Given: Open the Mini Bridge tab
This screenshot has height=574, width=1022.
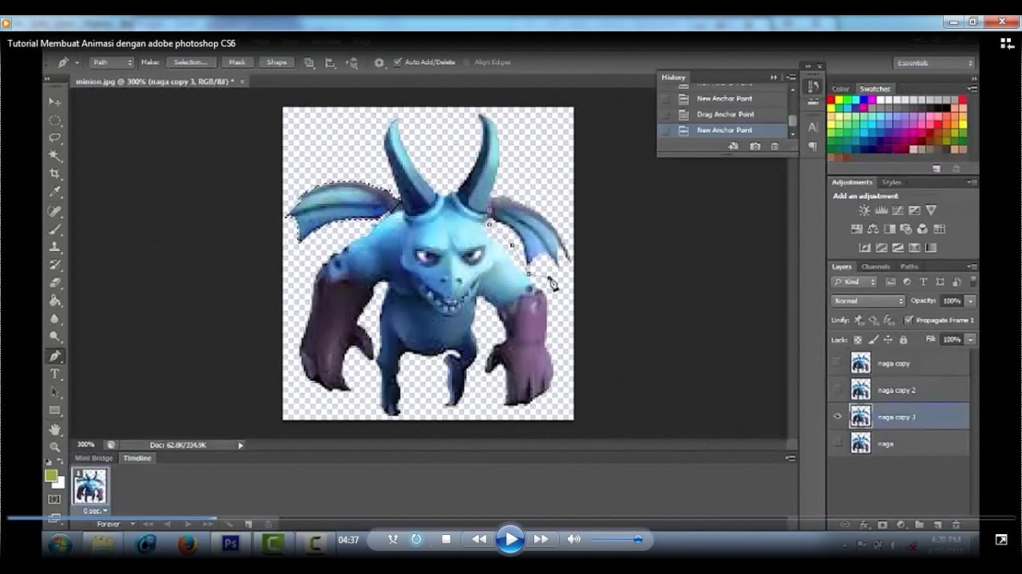Looking at the screenshot, I should point(94,458).
